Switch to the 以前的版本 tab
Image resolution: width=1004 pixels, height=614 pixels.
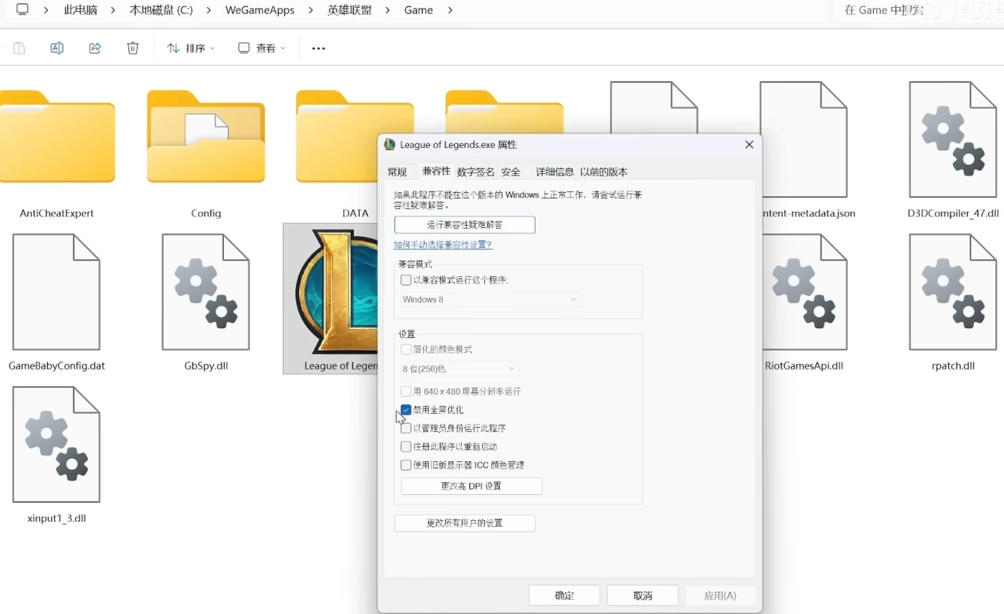pos(604,172)
